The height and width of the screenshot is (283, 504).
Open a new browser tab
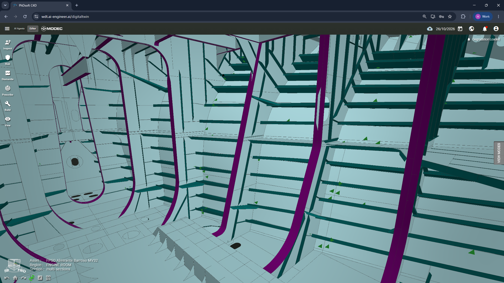tap(77, 5)
